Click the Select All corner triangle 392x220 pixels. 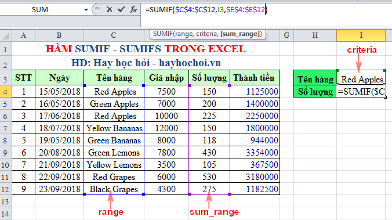coord(6,35)
